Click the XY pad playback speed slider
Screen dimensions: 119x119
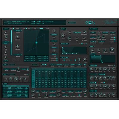[x=42, y=29]
